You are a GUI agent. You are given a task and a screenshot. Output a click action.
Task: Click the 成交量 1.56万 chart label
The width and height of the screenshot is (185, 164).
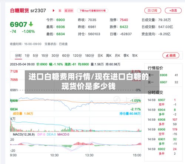(x=23, y=114)
